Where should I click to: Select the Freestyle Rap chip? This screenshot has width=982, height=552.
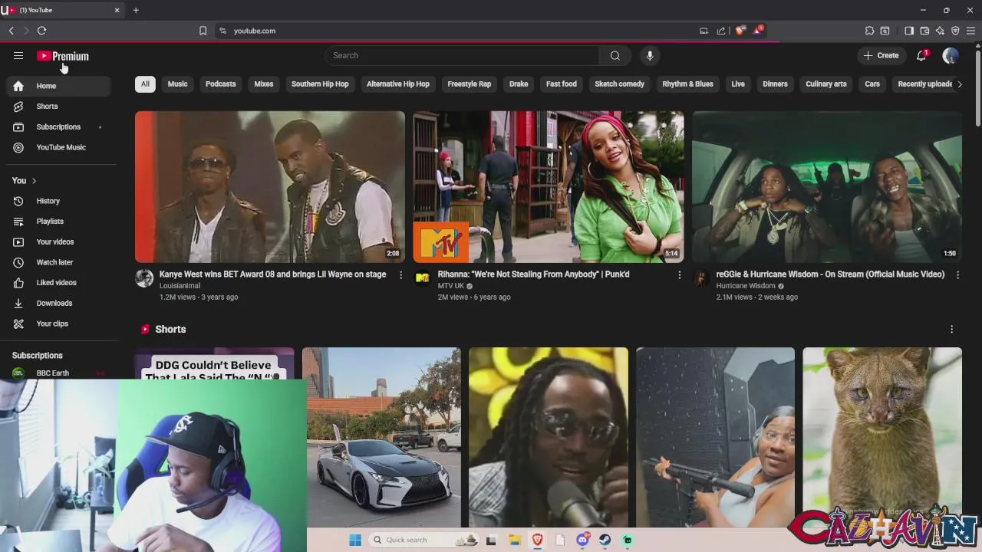(x=469, y=84)
